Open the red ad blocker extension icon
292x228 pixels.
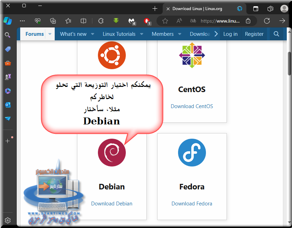[x=147, y=21]
